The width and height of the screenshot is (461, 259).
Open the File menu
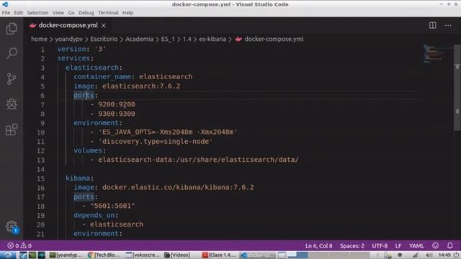coord(6,13)
